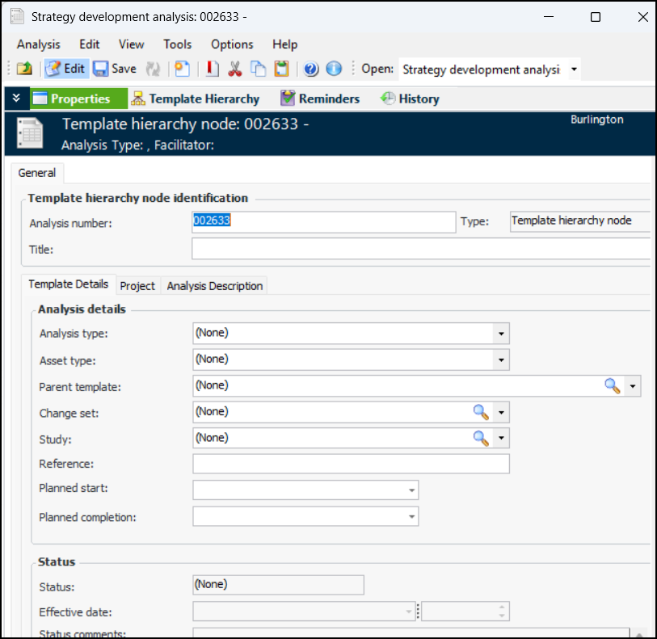Click the folder up icon in toolbar

[x=24, y=69]
